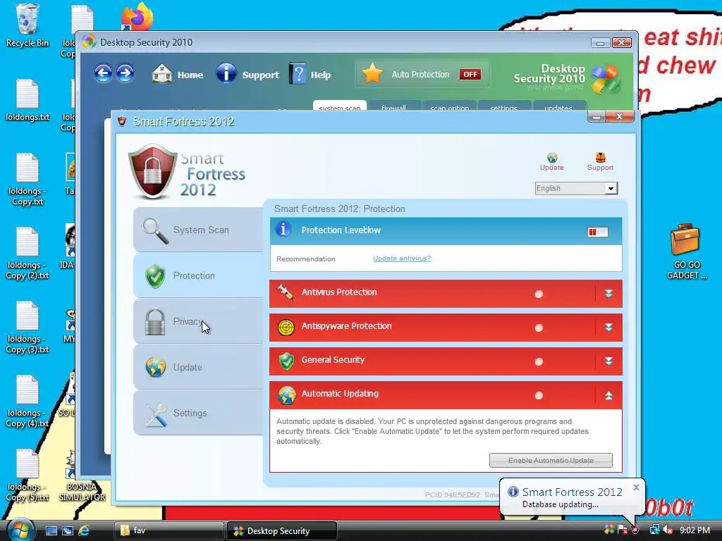Screen dimensions: 722x541
Task: Click the Antispyware Protection target icon
Action: (286, 327)
